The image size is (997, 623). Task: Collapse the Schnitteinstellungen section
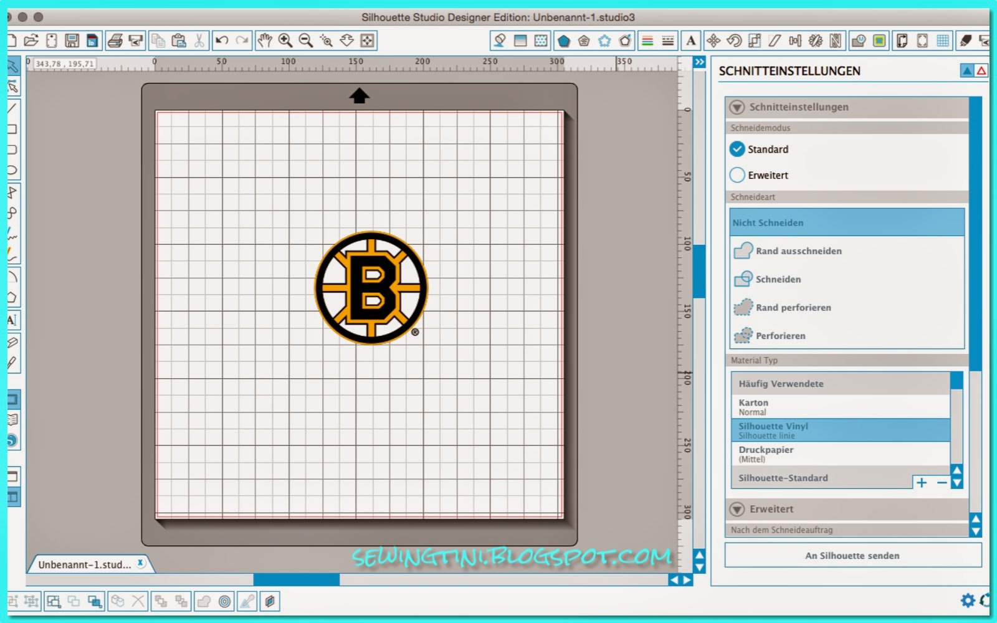(x=737, y=107)
